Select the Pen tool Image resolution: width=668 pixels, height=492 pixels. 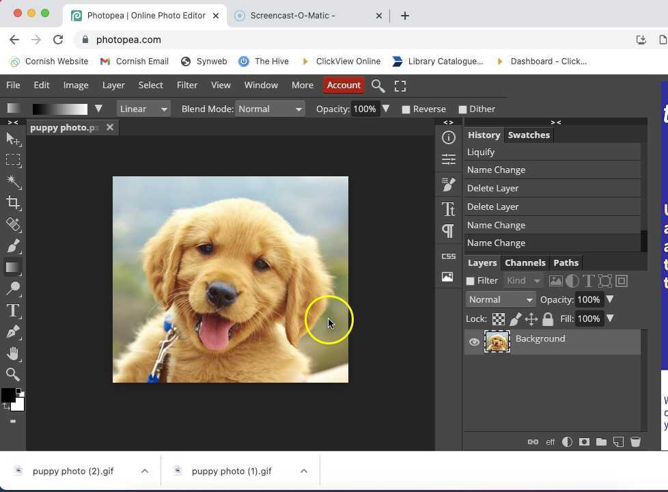pyautogui.click(x=13, y=331)
